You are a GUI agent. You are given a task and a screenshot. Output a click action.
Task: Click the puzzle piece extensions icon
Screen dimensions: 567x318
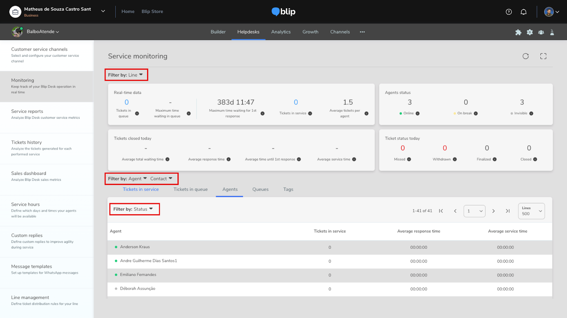[x=518, y=32]
